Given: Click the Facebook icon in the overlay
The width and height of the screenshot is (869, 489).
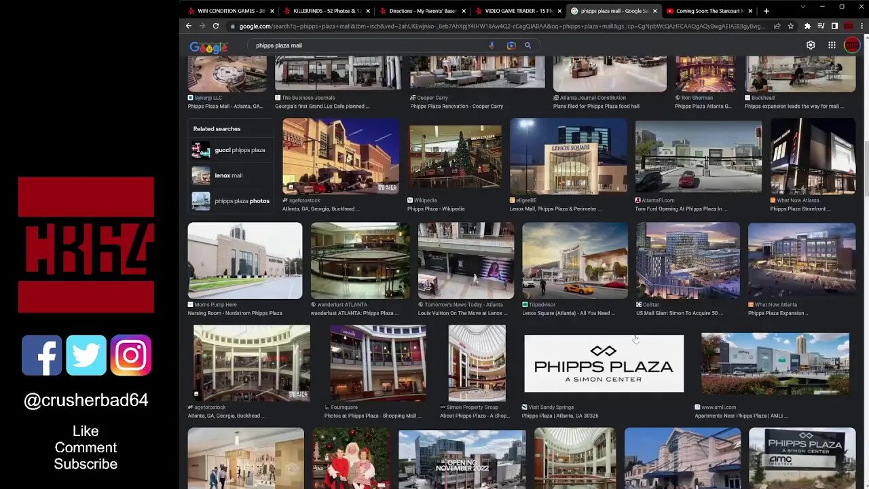Looking at the screenshot, I should [x=41, y=355].
